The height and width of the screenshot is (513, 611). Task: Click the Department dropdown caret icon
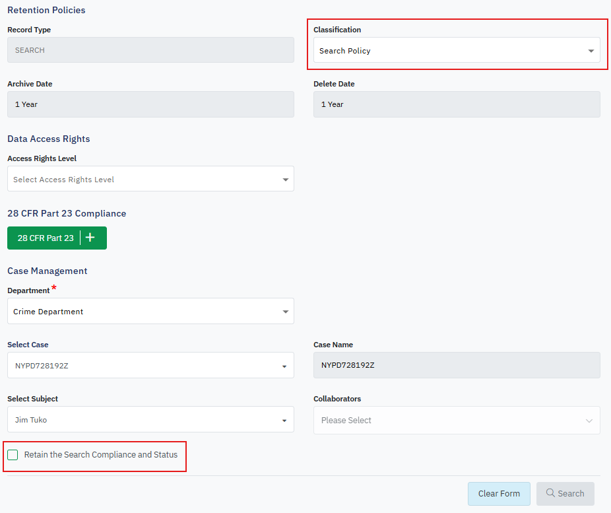[x=285, y=312]
